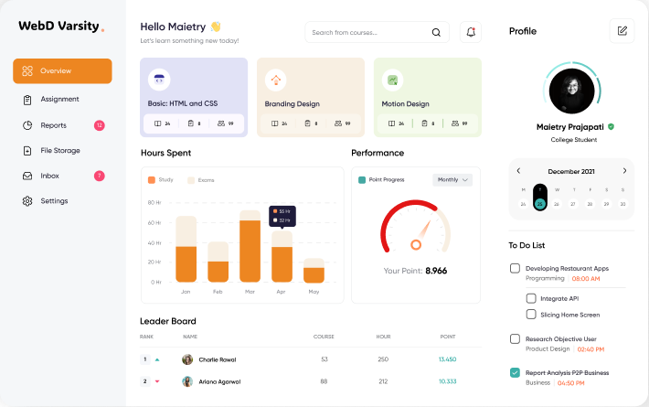
Task: Click the Search from courses field
Action: tap(378, 32)
